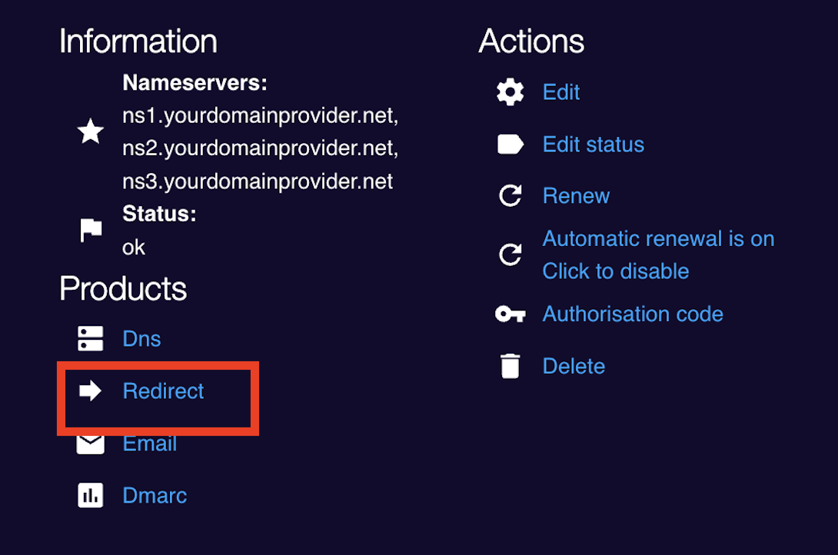This screenshot has width=838, height=555.
Task: Open the Dmarc product link
Action: click(x=155, y=495)
